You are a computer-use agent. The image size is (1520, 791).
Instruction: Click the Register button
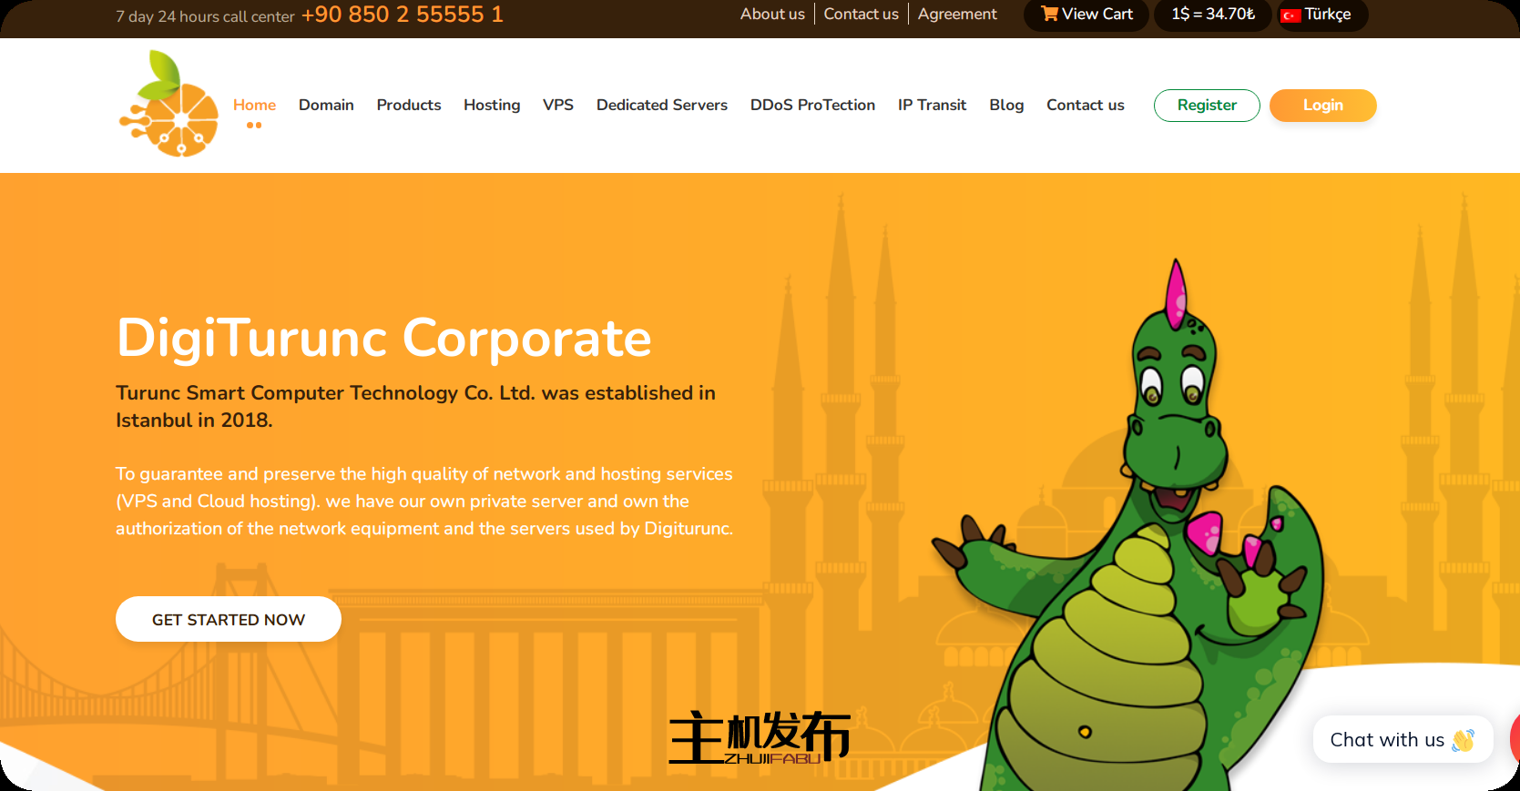[x=1207, y=105]
